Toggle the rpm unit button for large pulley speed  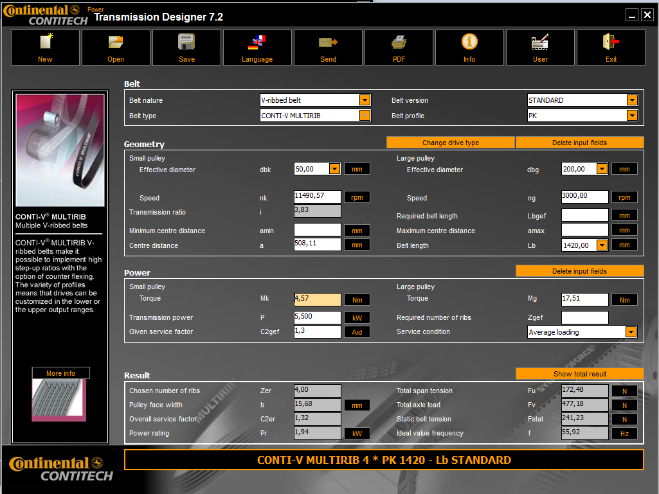click(624, 197)
